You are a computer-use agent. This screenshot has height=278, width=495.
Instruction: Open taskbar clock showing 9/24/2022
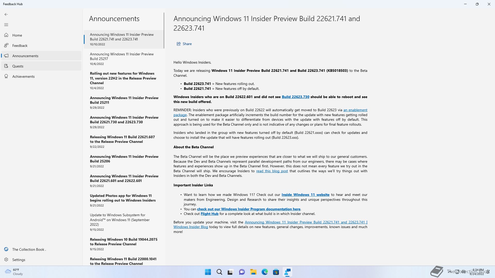[476, 272]
